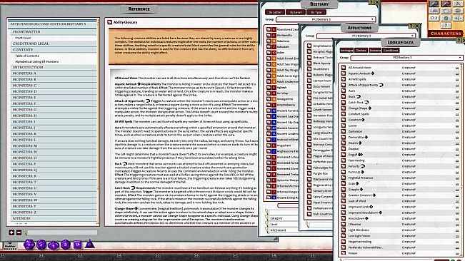
Task: Expand the Monsters Z section
Action: 54,213
